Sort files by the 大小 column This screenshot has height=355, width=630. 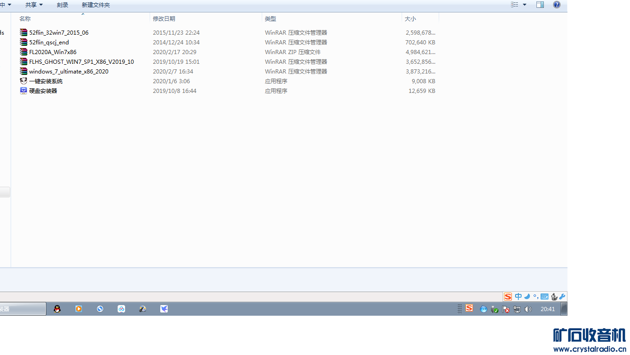pos(410,18)
